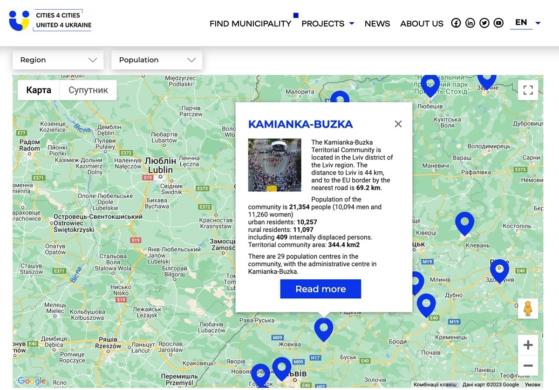Expand the Population filter dropdown
Screen dimensions: 559x390
coord(157,60)
